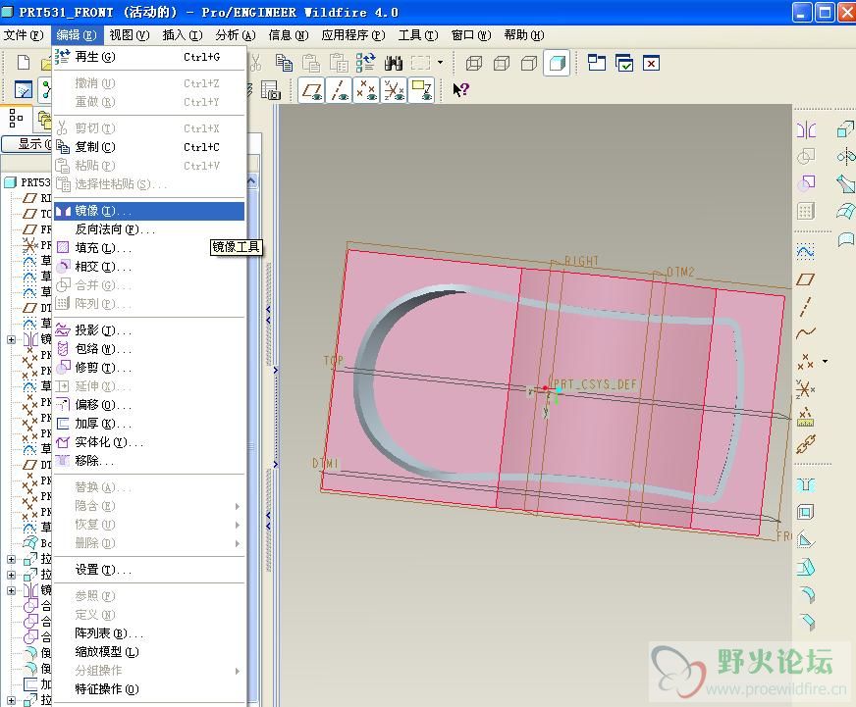
Task: Select the Draft tool
Action: pyautogui.click(x=806, y=567)
